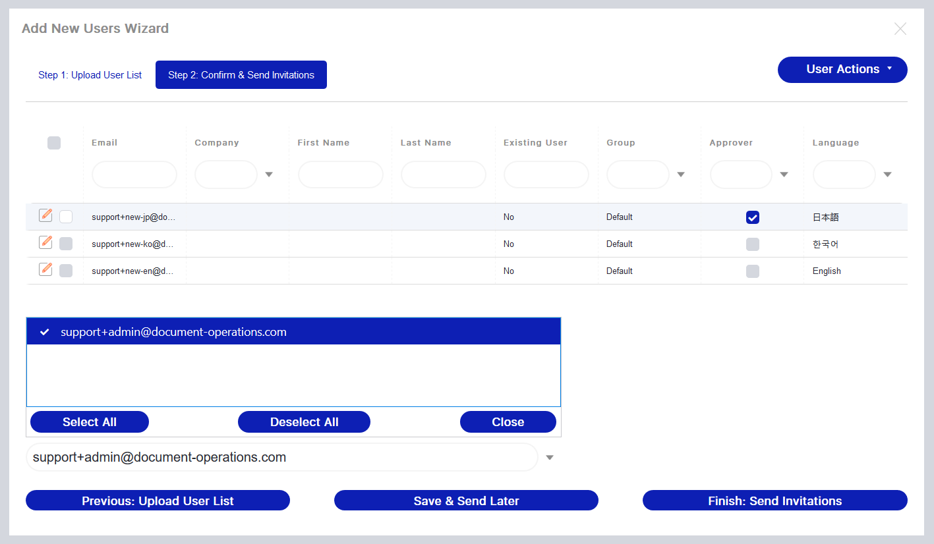Click Close button in dropdown list
The image size is (934, 544).
(508, 422)
